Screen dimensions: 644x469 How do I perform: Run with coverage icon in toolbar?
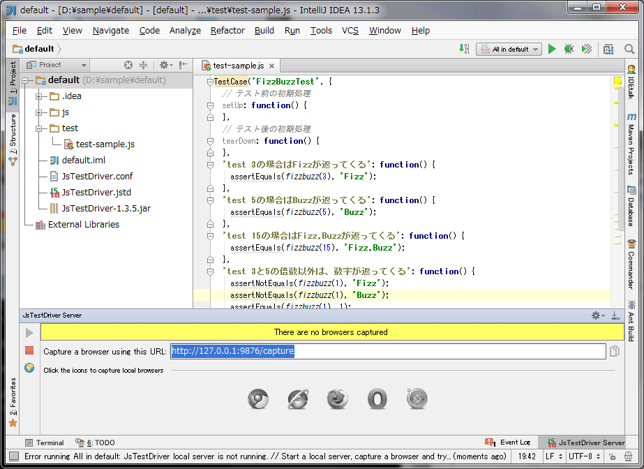(587, 50)
